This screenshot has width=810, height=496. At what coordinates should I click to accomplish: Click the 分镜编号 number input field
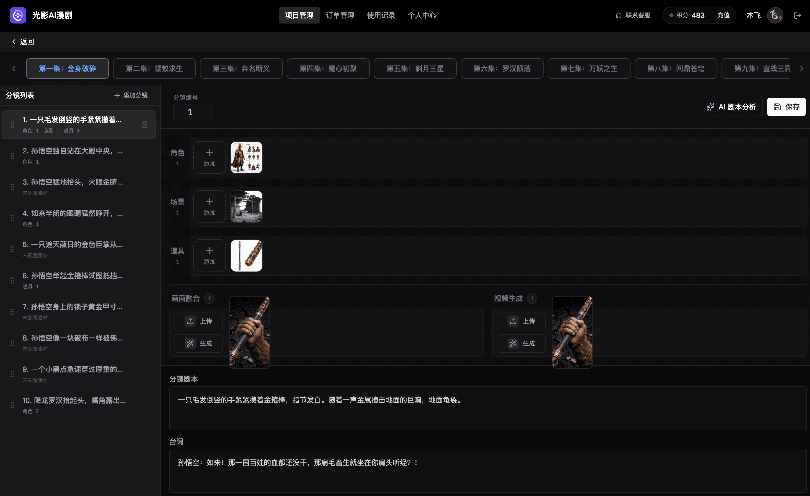click(x=193, y=112)
